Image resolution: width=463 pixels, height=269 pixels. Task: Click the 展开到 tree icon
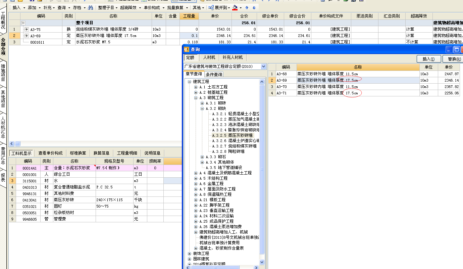tap(211, 7)
